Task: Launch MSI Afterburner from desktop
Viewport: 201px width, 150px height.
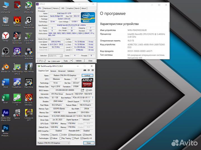Action: click(29, 7)
